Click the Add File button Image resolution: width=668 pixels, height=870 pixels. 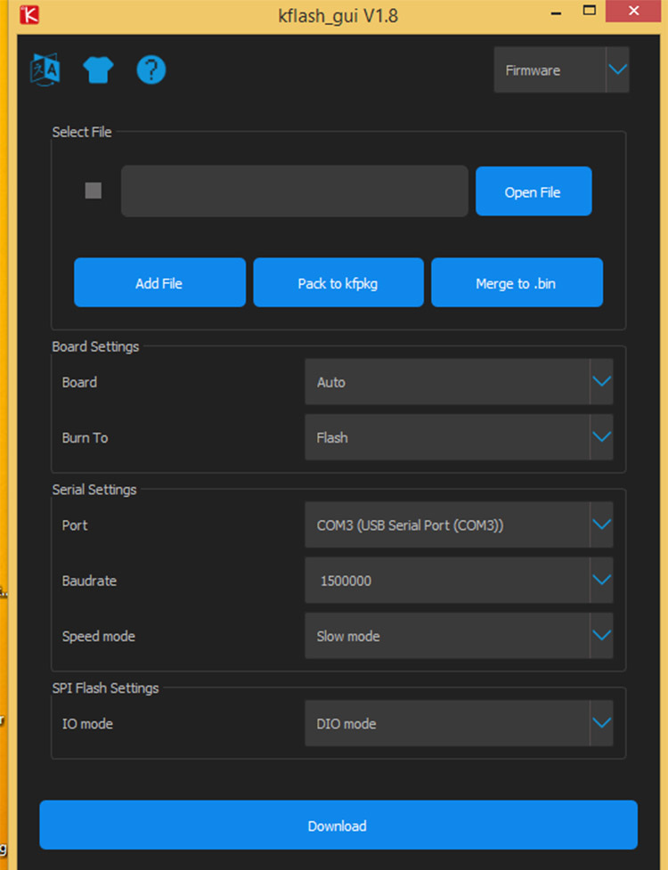point(159,282)
